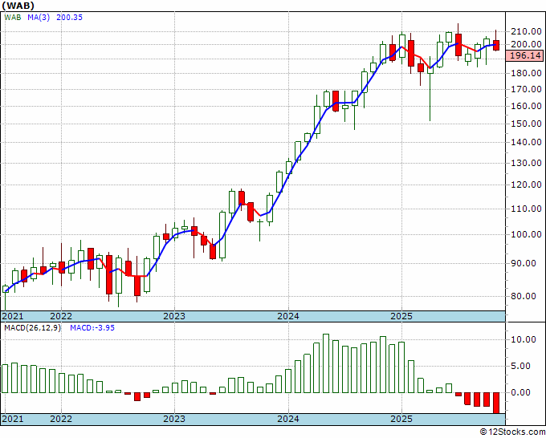Click 2024 on the MACD timeline
Screen dimensions: 546x438
[288, 419]
